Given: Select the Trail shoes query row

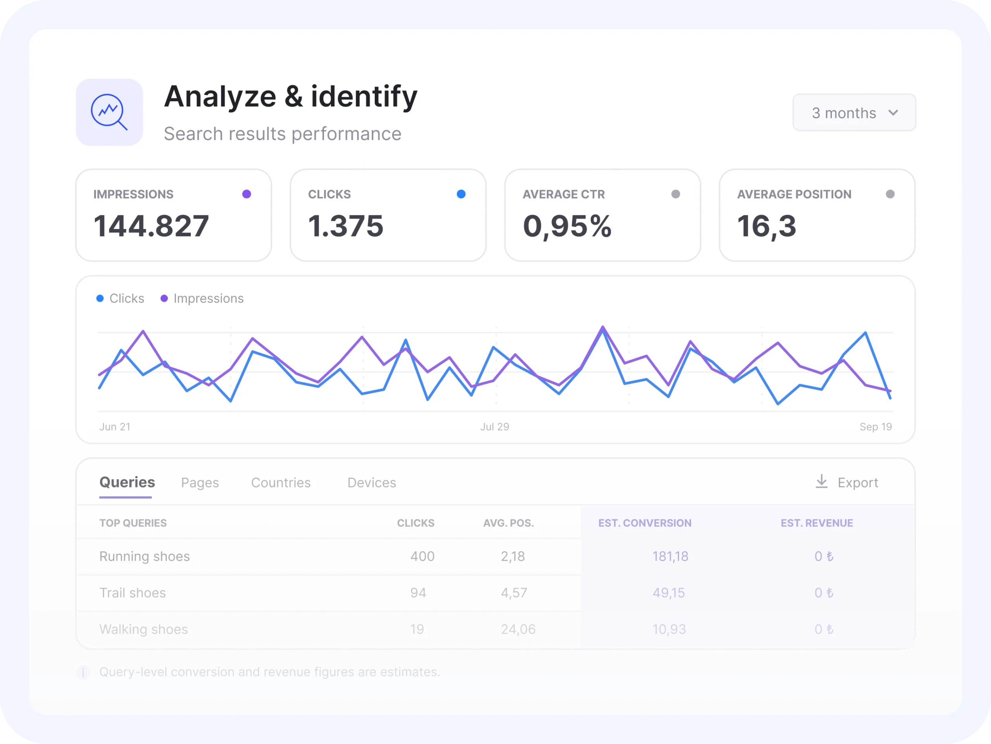Looking at the screenshot, I should click(495, 593).
